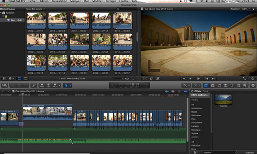This screenshot has width=257, height=154.
Task: Jump to the previous edit point
Action: pos(207,79)
